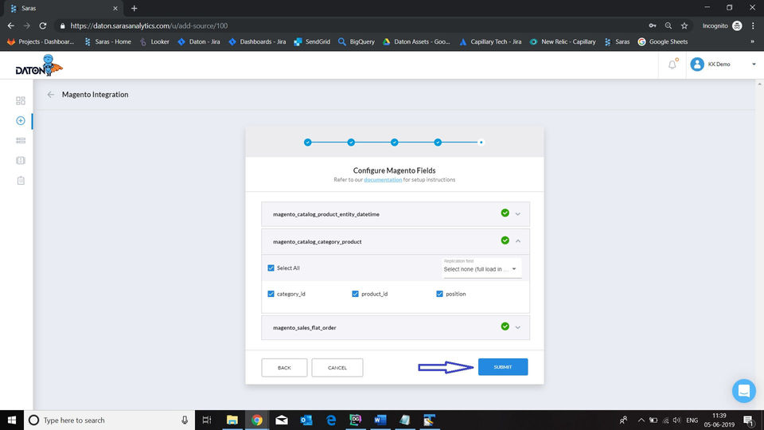The height and width of the screenshot is (430, 764).
Task: Click the SUBMIT button
Action: pos(503,367)
